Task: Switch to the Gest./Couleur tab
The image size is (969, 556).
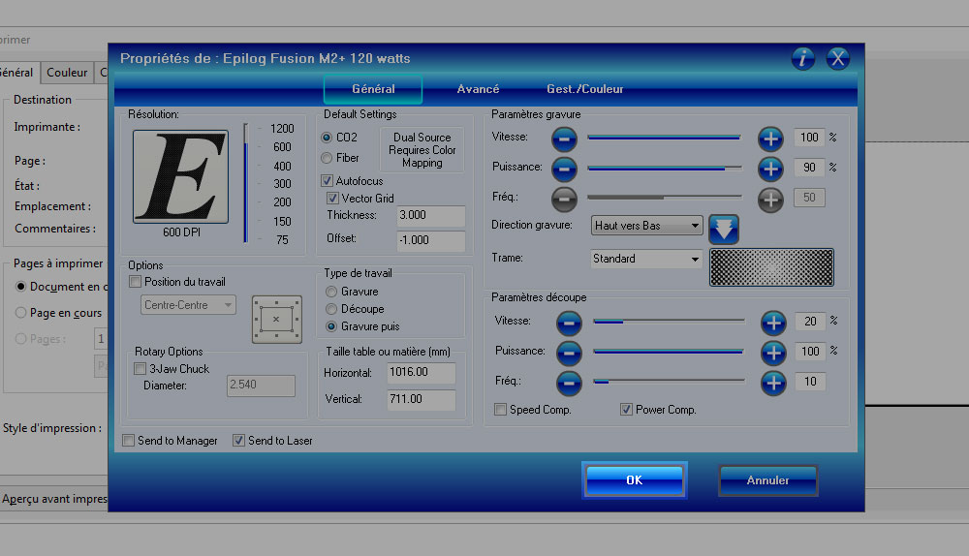Action: [584, 89]
